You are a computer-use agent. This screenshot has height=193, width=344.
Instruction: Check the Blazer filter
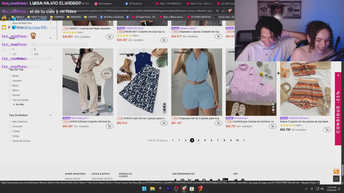pos(10,76)
